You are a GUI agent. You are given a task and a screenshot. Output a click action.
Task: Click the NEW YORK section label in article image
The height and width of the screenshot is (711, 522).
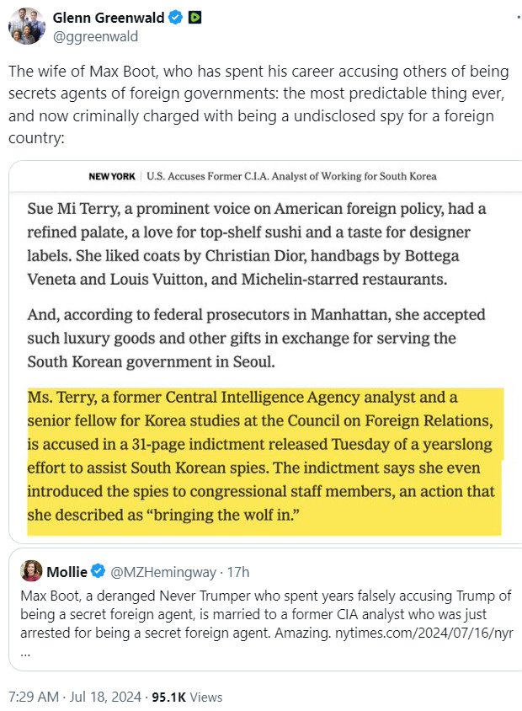pos(113,177)
